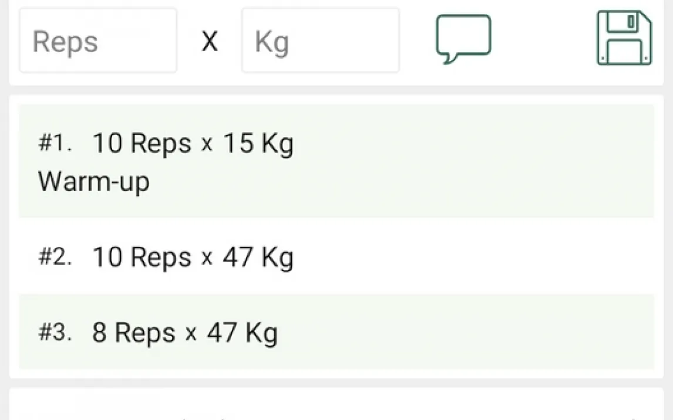The width and height of the screenshot is (673, 420).
Task: Focus the Reps input field
Action: click(x=98, y=40)
